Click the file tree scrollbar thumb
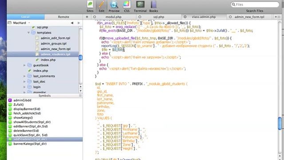The height and width of the screenshot is (160, 284). [x=81, y=58]
